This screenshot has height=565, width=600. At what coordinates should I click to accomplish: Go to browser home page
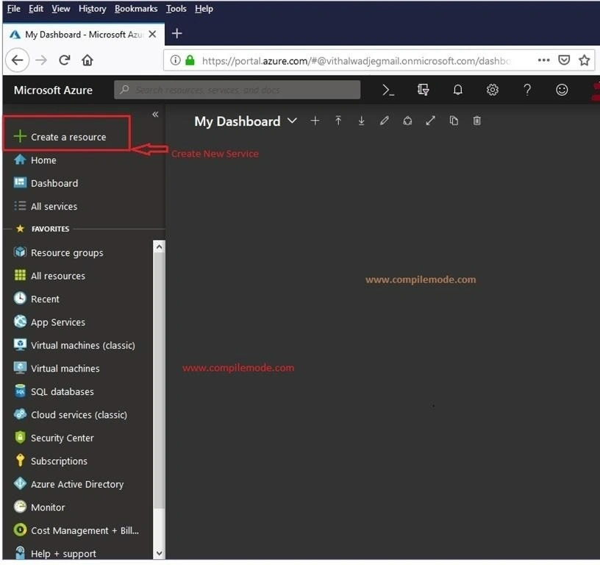pyautogui.click(x=87, y=60)
